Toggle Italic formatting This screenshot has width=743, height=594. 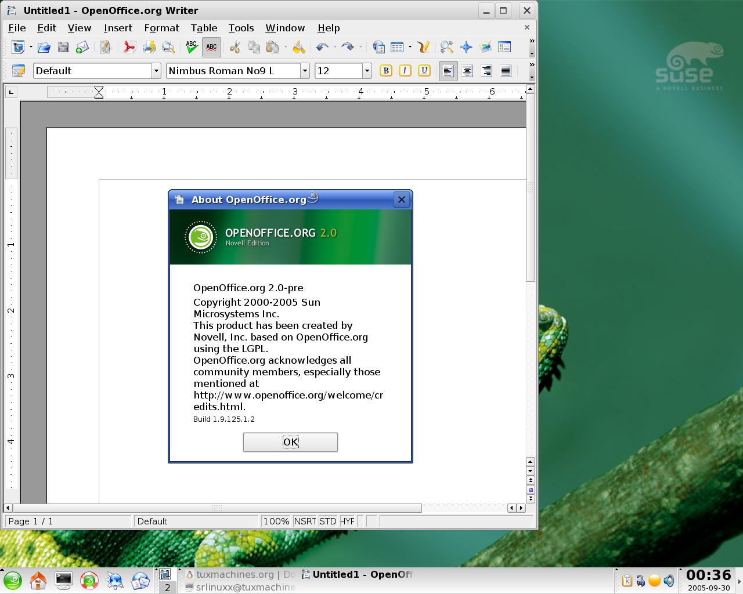point(405,71)
